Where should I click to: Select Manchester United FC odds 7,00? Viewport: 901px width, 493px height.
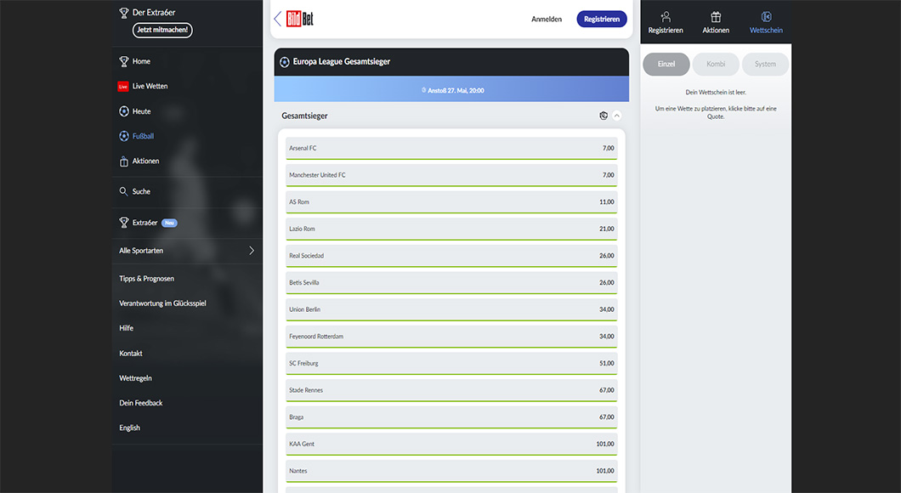coord(451,175)
